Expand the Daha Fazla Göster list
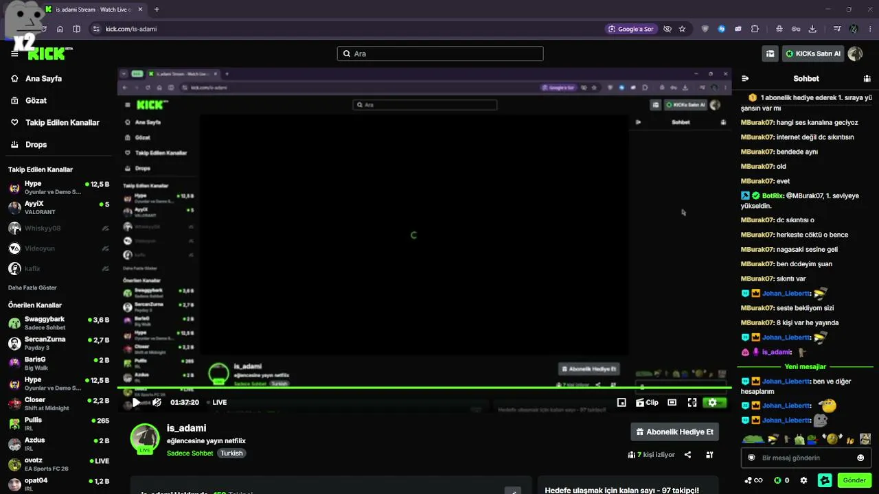Viewport: 879px width, 494px height. (32, 287)
